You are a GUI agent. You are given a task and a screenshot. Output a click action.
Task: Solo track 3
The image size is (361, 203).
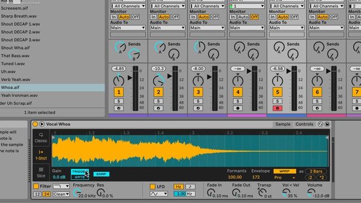click(x=198, y=101)
